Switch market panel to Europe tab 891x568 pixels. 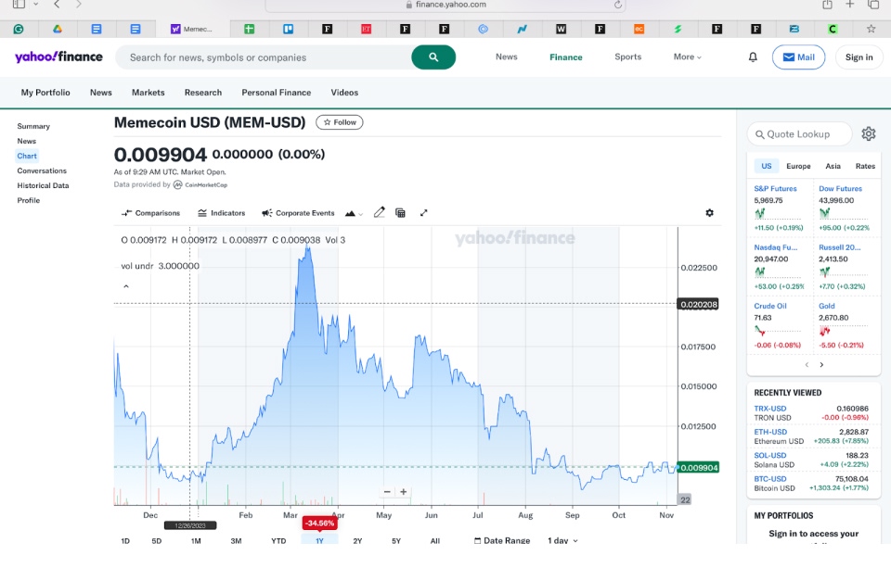pos(798,166)
